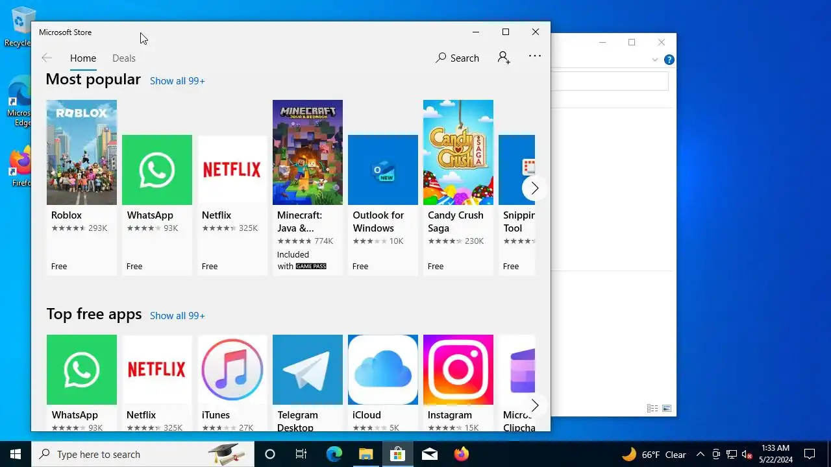The image size is (831, 467).
Task: Show hidden system tray icons
Action: pos(700,454)
